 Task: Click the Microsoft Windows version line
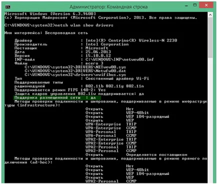50,13
